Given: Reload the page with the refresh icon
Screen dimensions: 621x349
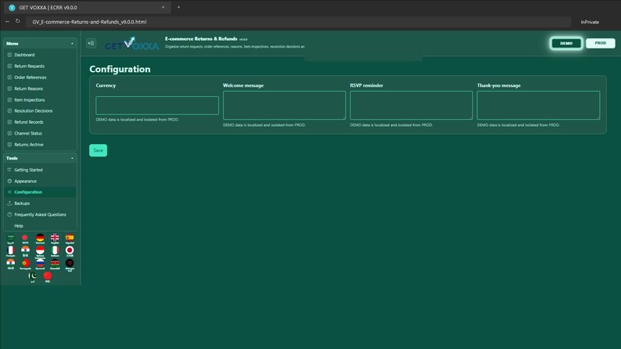Looking at the screenshot, I should point(17,21).
